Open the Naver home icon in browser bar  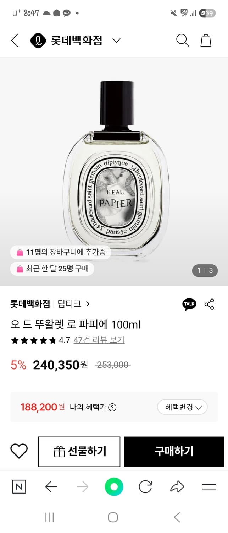[x=19, y=487]
